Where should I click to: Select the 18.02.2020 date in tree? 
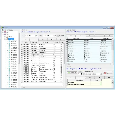[14, 80]
